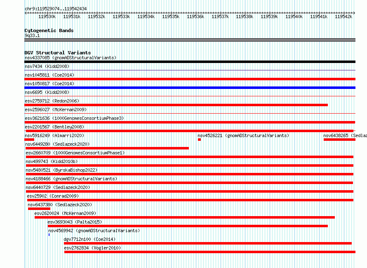This screenshot has width=367, height=268.
Task: Select the black nsv4337085 variant bar
Action: tap(190, 62)
